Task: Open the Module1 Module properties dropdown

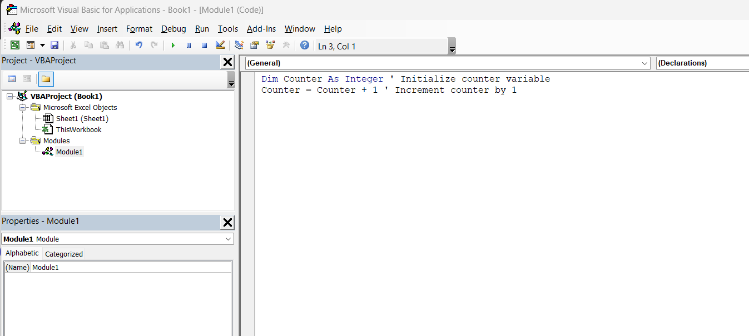Action: [117, 239]
